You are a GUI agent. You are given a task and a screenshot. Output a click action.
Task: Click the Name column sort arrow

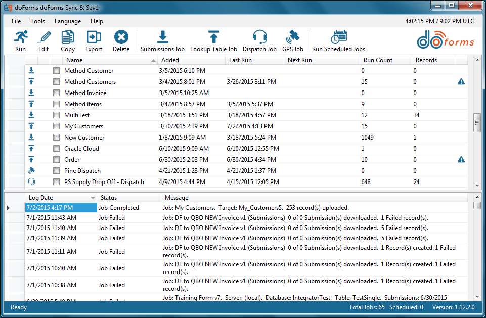(153, 61)
